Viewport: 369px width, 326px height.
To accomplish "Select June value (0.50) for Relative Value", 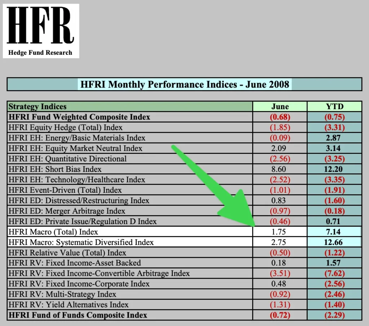I will (x=280, y=253).
